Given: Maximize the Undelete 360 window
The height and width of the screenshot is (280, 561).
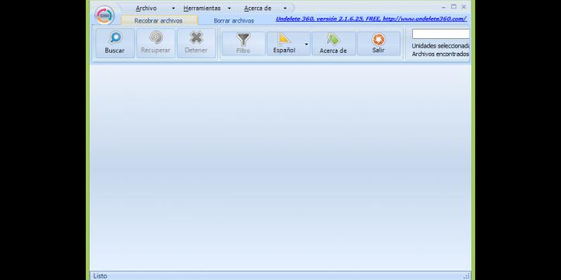Looking at the screenshot, I should click(453, 6).
